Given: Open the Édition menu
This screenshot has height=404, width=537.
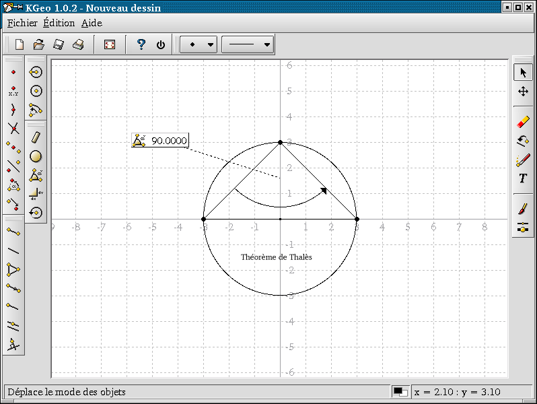Looking at the screenshot, I should point(59,23).
